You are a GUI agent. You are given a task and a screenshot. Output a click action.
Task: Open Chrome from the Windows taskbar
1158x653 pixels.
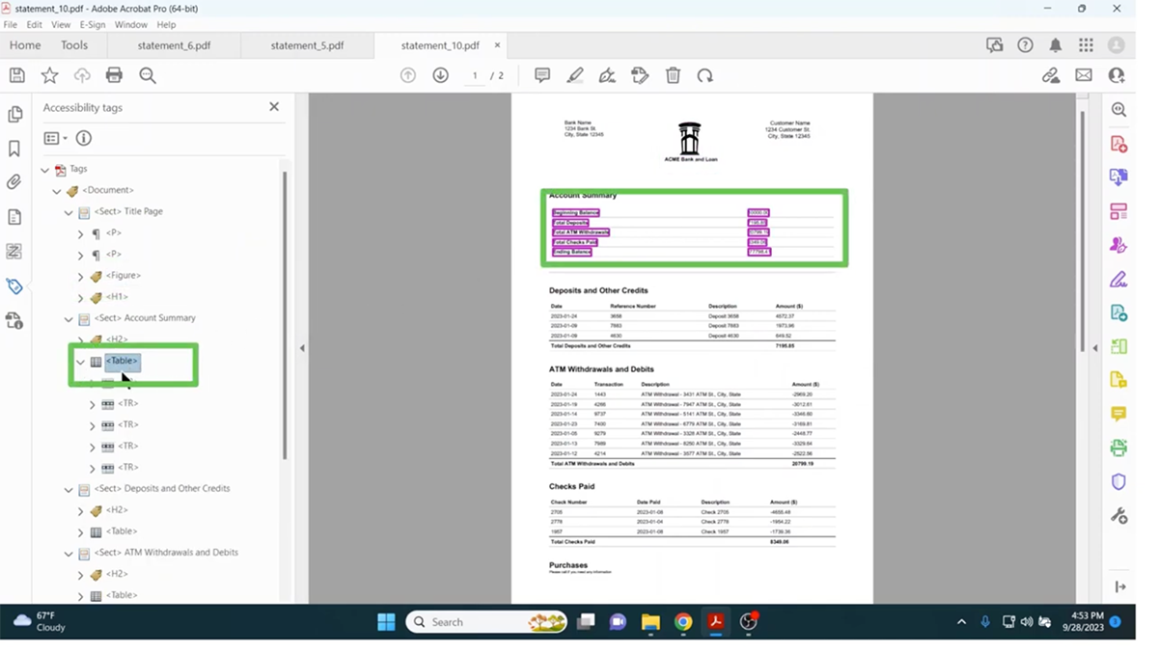(682, 622)
